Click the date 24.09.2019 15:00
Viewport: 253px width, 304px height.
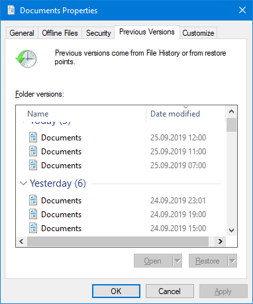(178, 228)
